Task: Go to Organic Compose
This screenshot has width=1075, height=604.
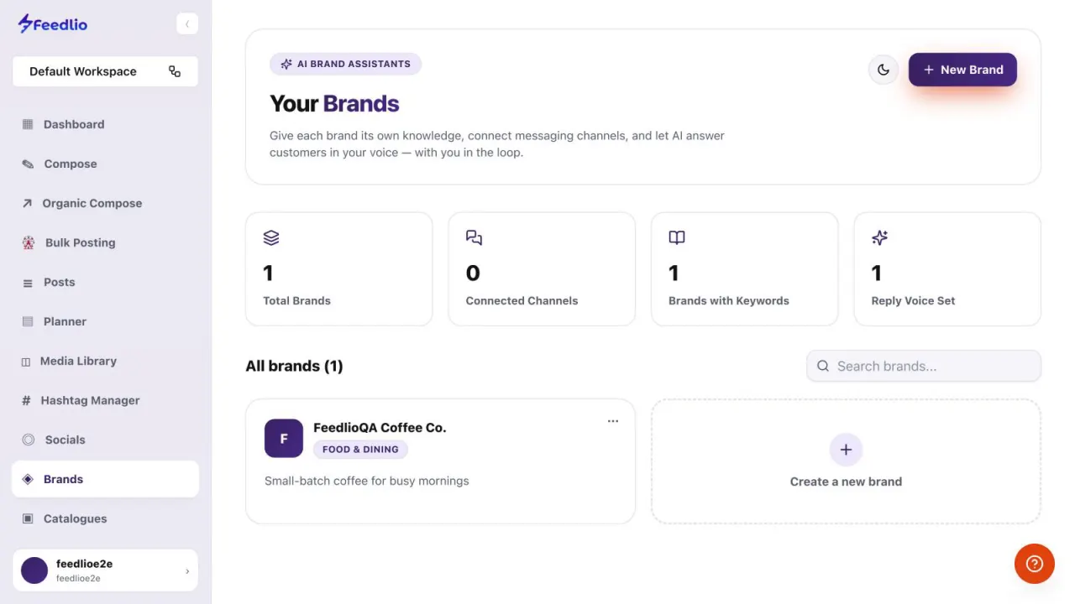Action: pyautogui.click(x=105, y=203)
